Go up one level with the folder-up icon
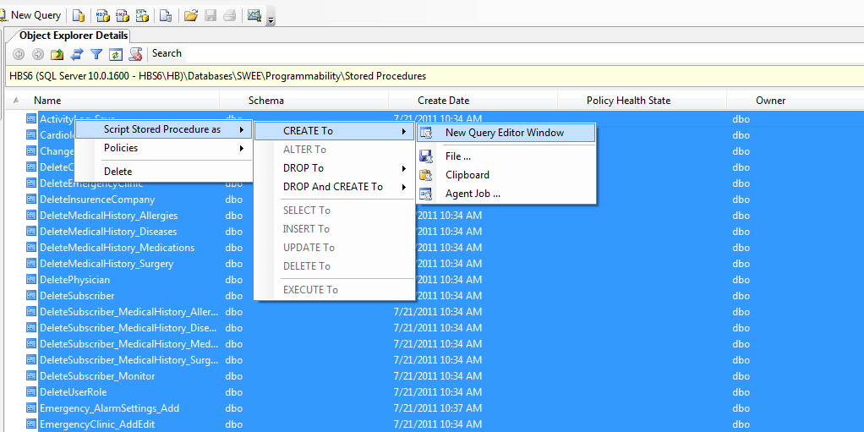The height and width of the screenshot is (432, 864). pos(57,54)
